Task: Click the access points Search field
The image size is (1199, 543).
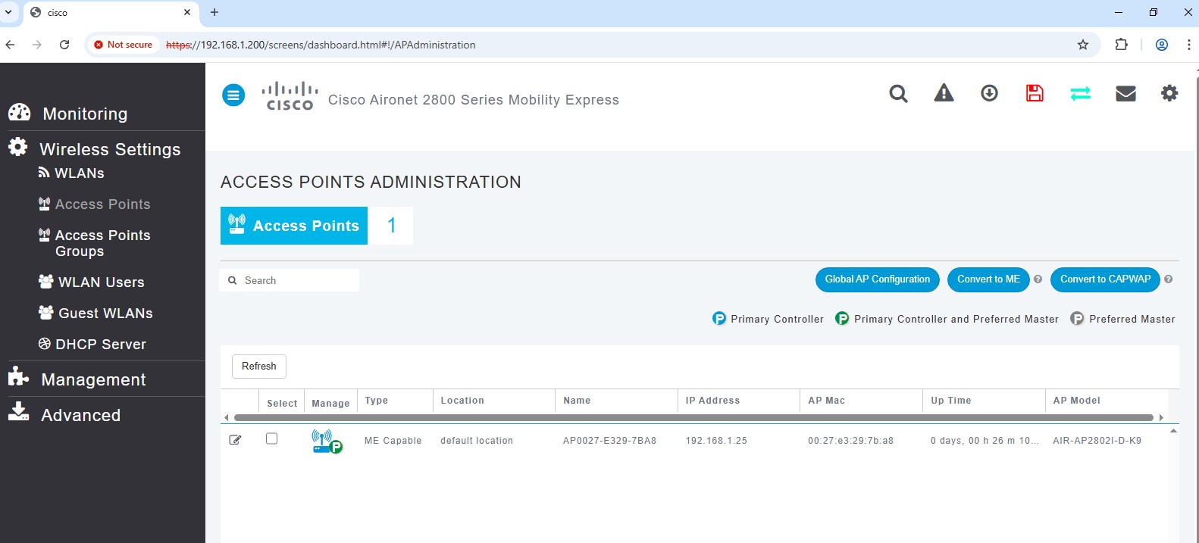Action: tap(297, 280)
